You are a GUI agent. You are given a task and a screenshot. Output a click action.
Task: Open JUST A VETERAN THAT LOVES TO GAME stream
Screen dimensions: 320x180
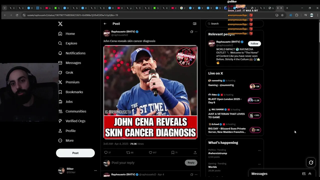click(234, 113)
